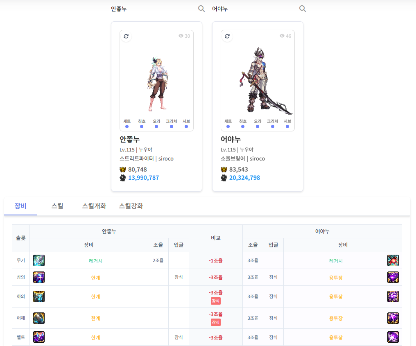Click 안좋누's 레거시 weapon link
Screen dimensions: 416x346
(96, 261)
